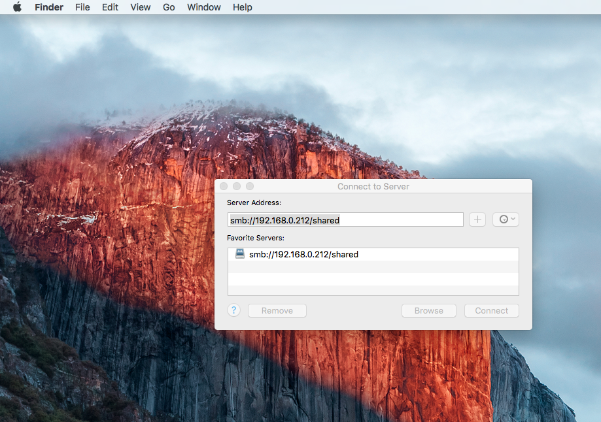Click the Connect to Server title bar
This screenshot has height=422, width=601.
point(373,186)
